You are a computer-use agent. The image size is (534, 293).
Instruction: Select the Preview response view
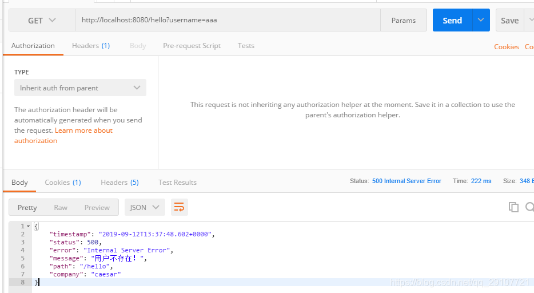point(97,208)
